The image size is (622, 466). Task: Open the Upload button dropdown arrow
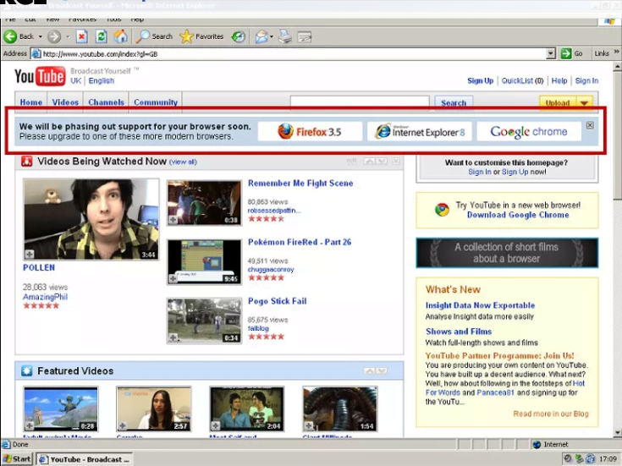pos(584,103)
